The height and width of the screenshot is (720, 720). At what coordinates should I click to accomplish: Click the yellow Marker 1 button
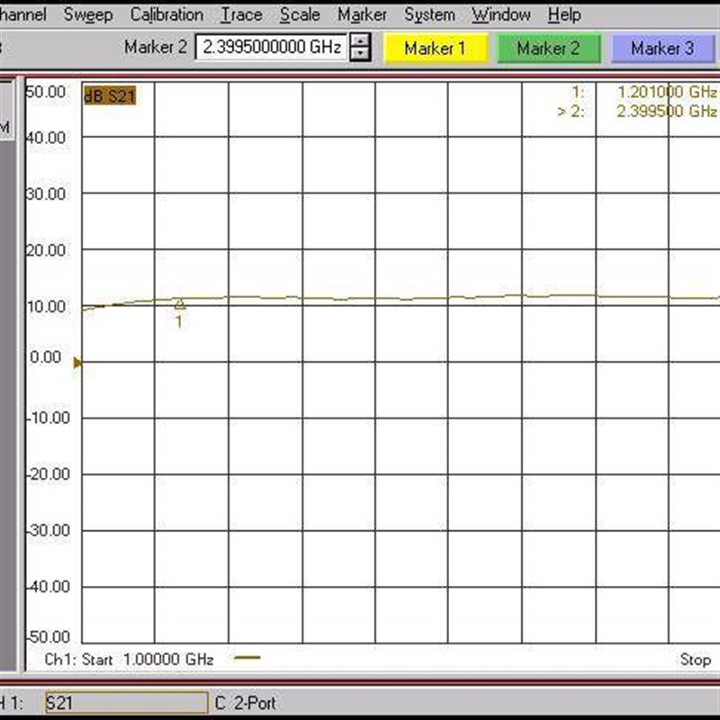click(x=436, y=49)
